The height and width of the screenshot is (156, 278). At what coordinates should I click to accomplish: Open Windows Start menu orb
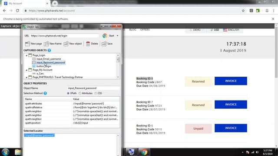click(x=5, y=152)
